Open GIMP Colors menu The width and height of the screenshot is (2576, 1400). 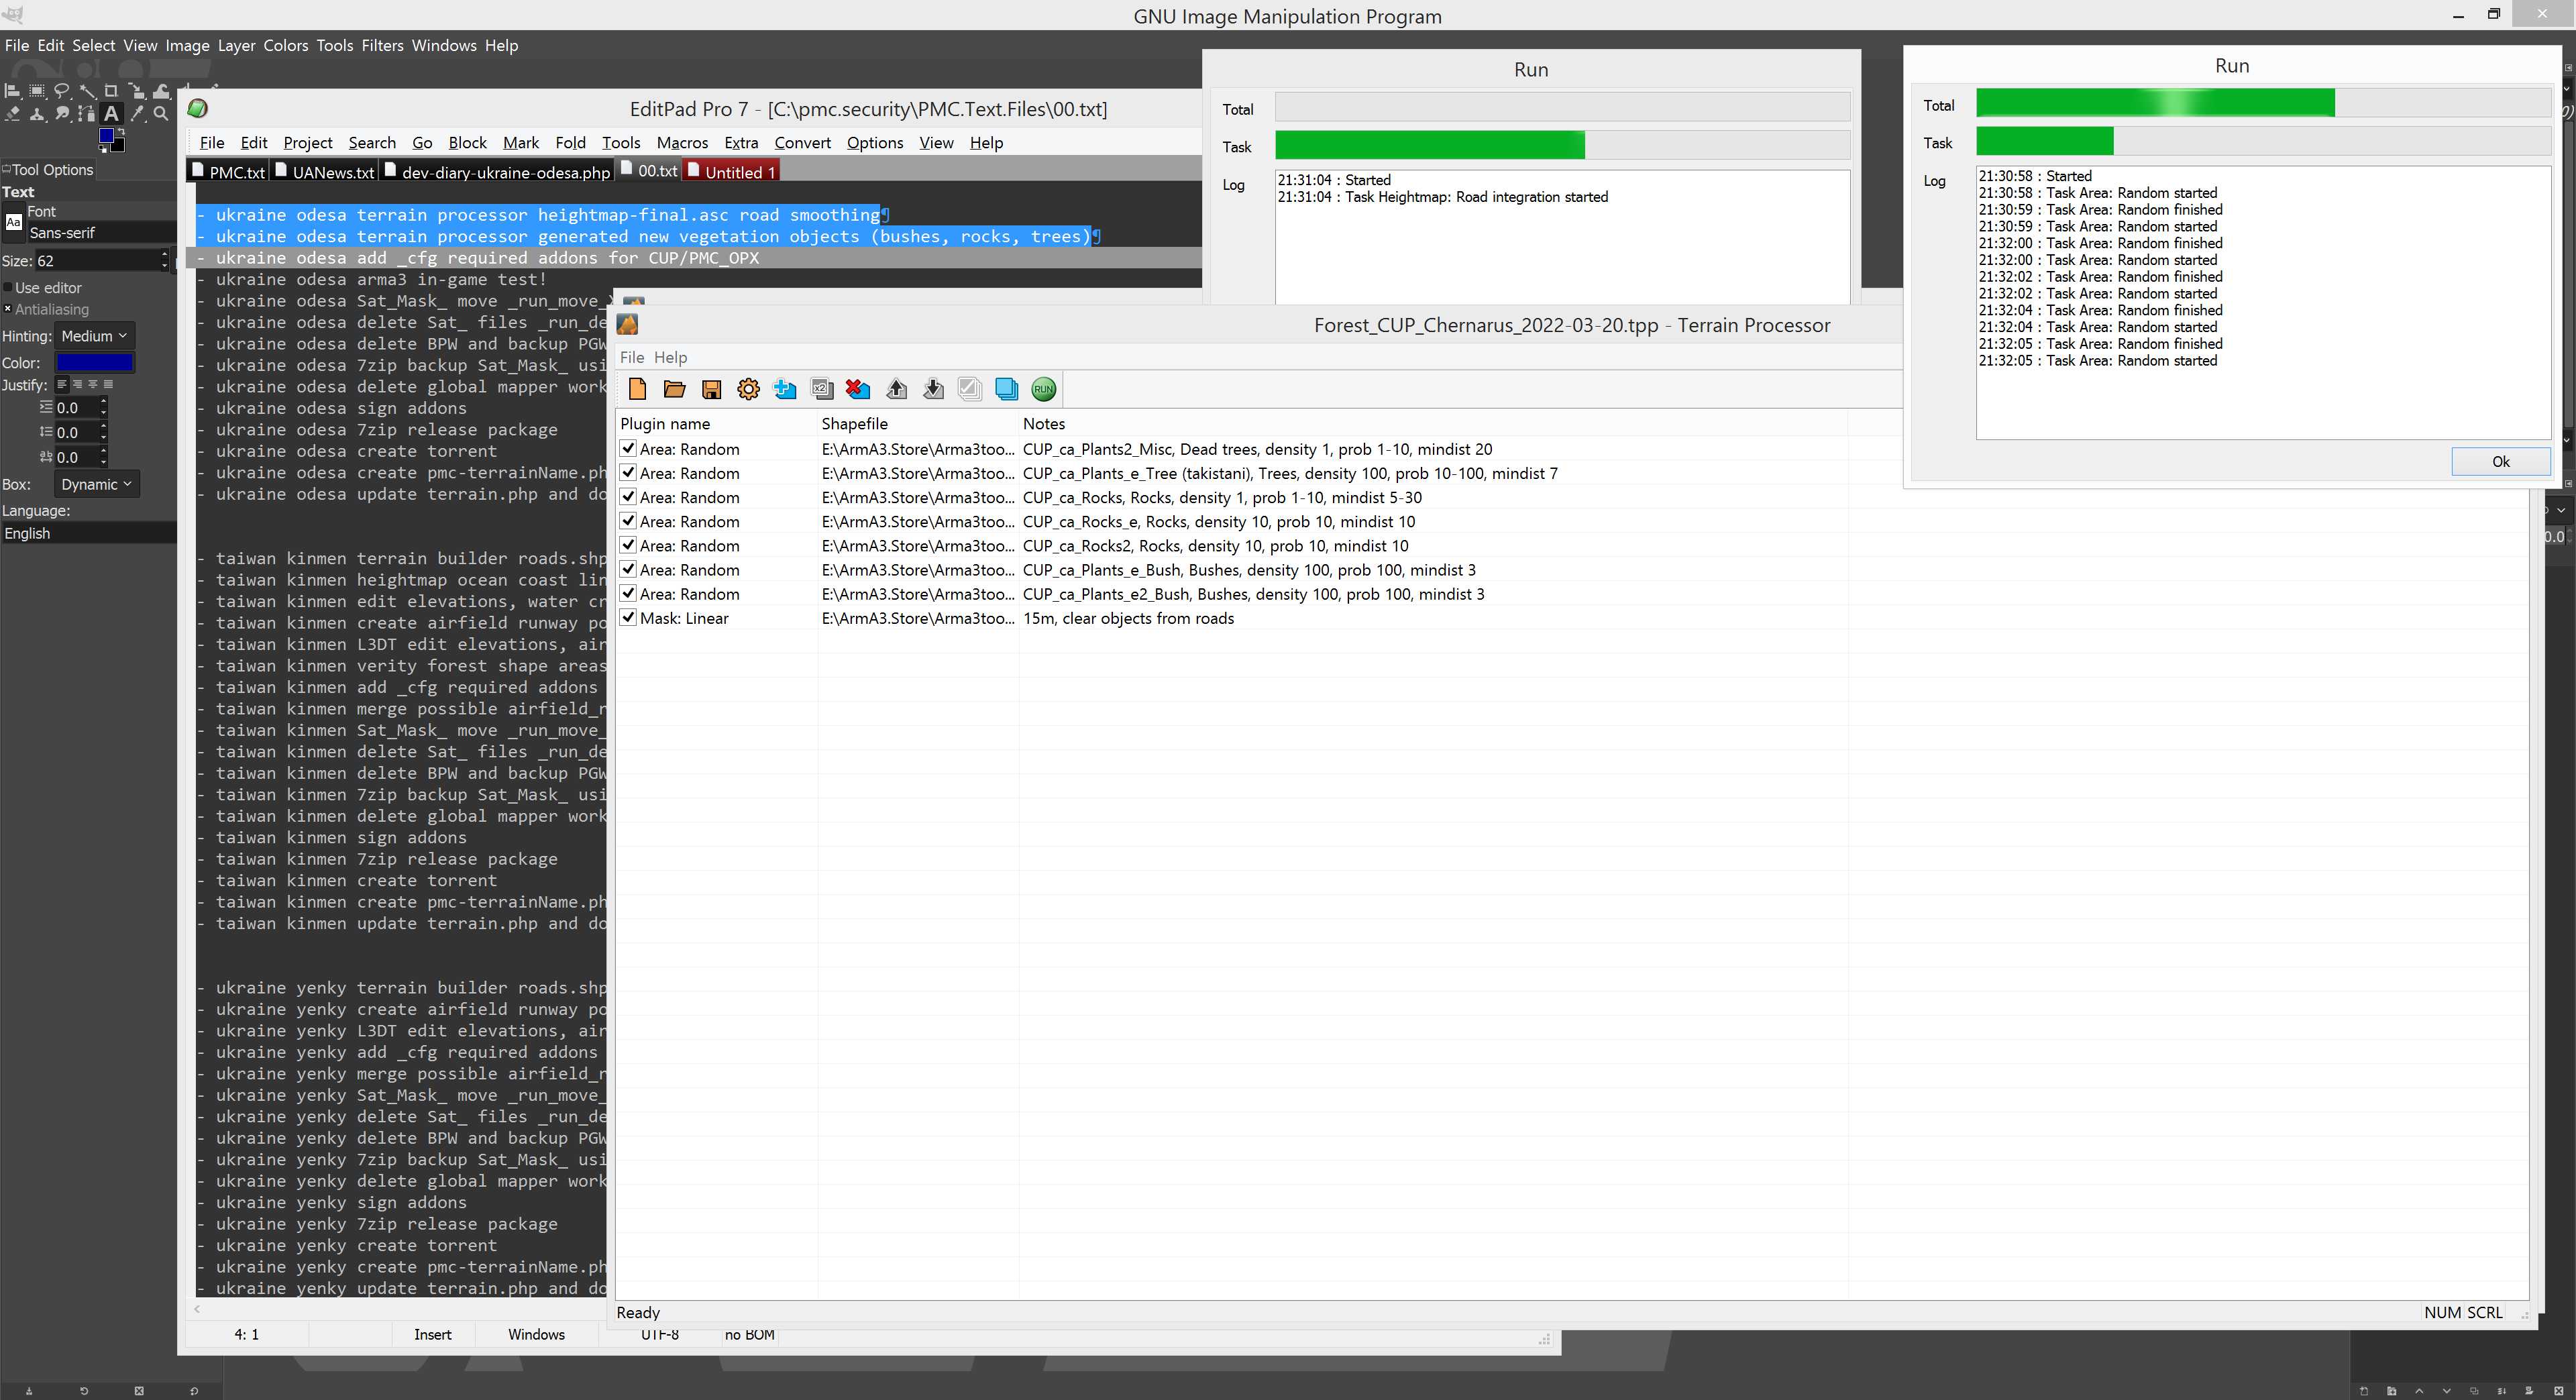[286, 45]
